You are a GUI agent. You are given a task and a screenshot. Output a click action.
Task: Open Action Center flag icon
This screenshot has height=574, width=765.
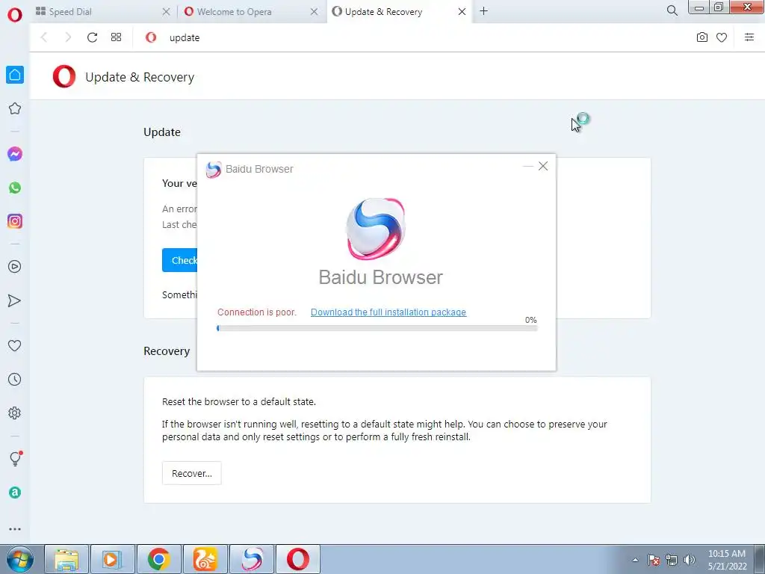pos(654,560)
